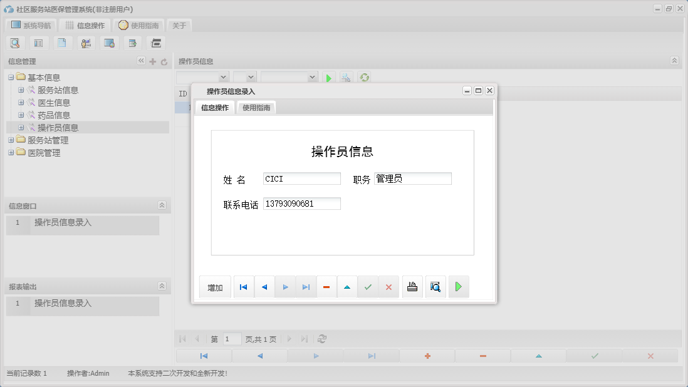Viewport: 688px width, 387px height.
Task: Run the query with the green play icon
Action: coord(329,77)
